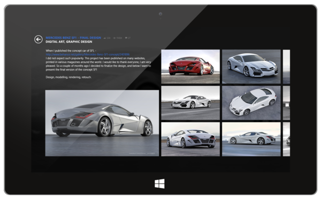This screenshot has width=321, height=199.
Task: Click the eye views icon
Action: click(114, 38)
